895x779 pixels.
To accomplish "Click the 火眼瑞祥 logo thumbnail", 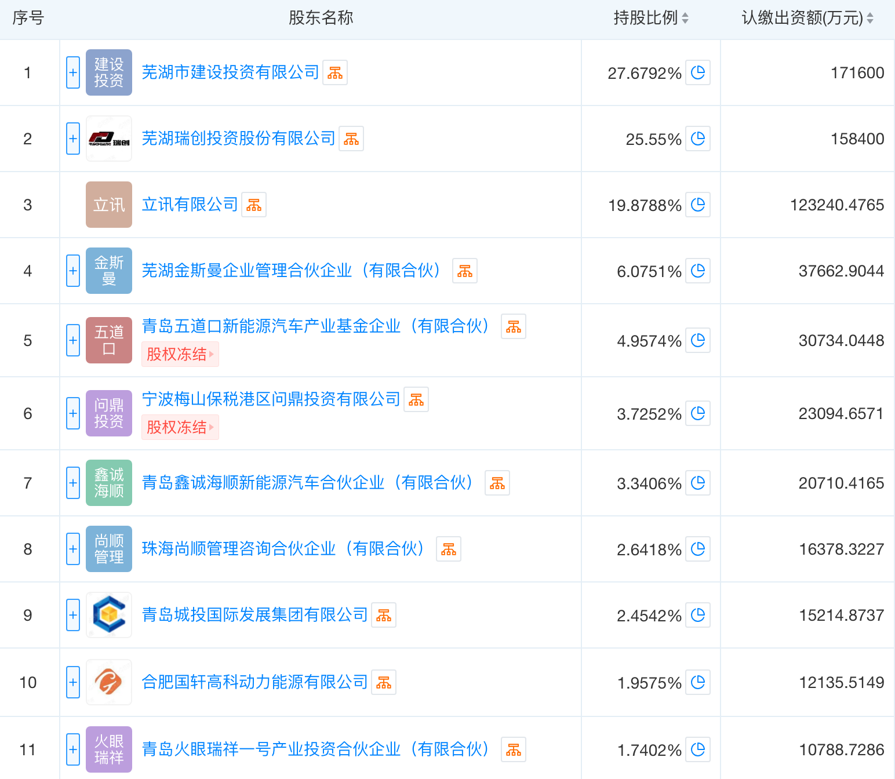I will (x=109, y=749).
